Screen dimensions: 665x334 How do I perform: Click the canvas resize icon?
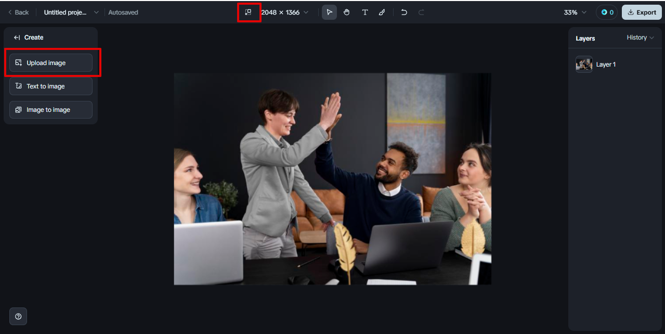point(249,12)
